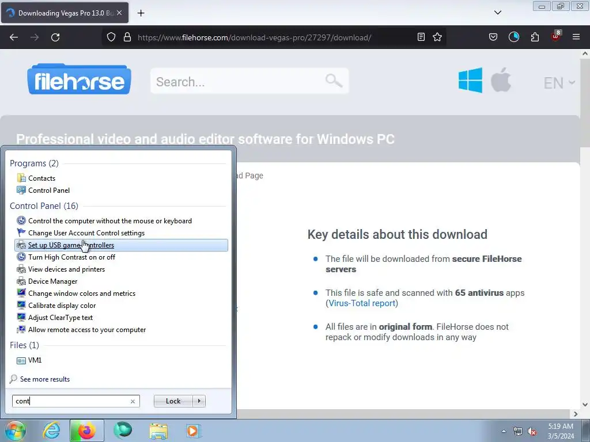The height and width of the screenshot is (442, 590).
Task: Open the uBlock extension icon with badge 8
Action: (556, 36)
